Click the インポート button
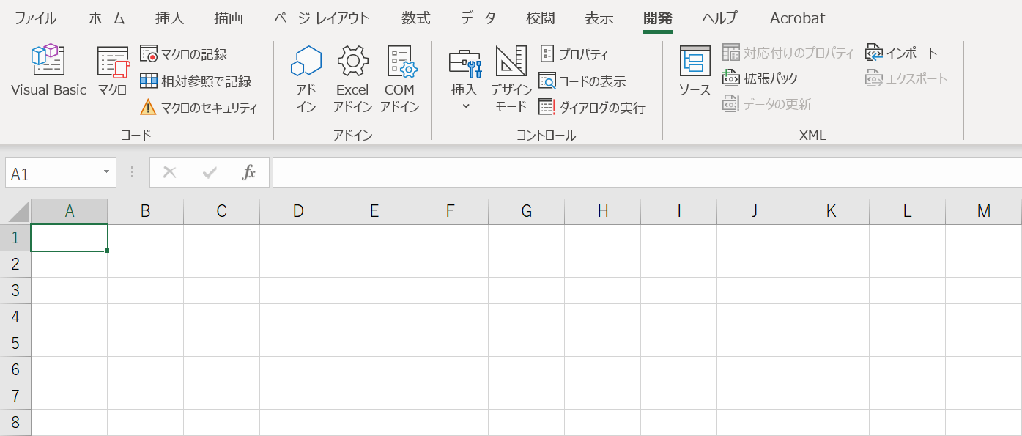1022x436 pixels. [x=902, y=53]
